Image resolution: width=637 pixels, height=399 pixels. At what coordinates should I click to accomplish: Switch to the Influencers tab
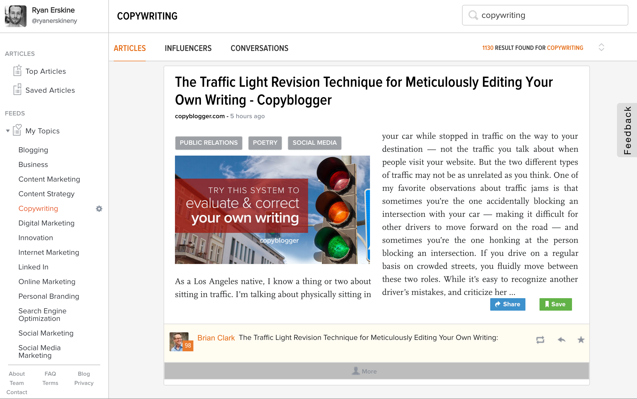click(188, 48)
